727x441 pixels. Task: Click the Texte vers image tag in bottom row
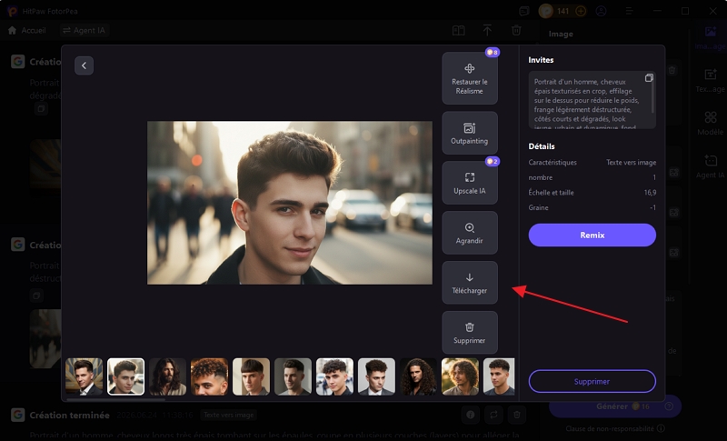[x=229, y=415]
